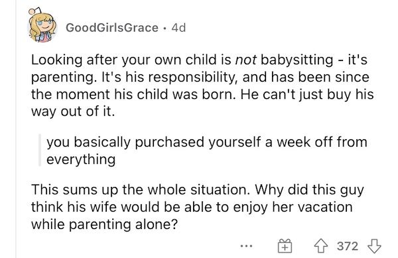
Task: Open the GoodGirlsGrace avatar image
Action: 42,25
